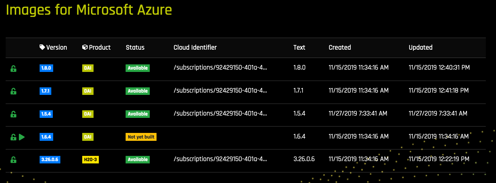Click updated time 11/27/2019 7:33:41 AM
Image resolution: width=496 pixels, height=183 pixels.
438,114
